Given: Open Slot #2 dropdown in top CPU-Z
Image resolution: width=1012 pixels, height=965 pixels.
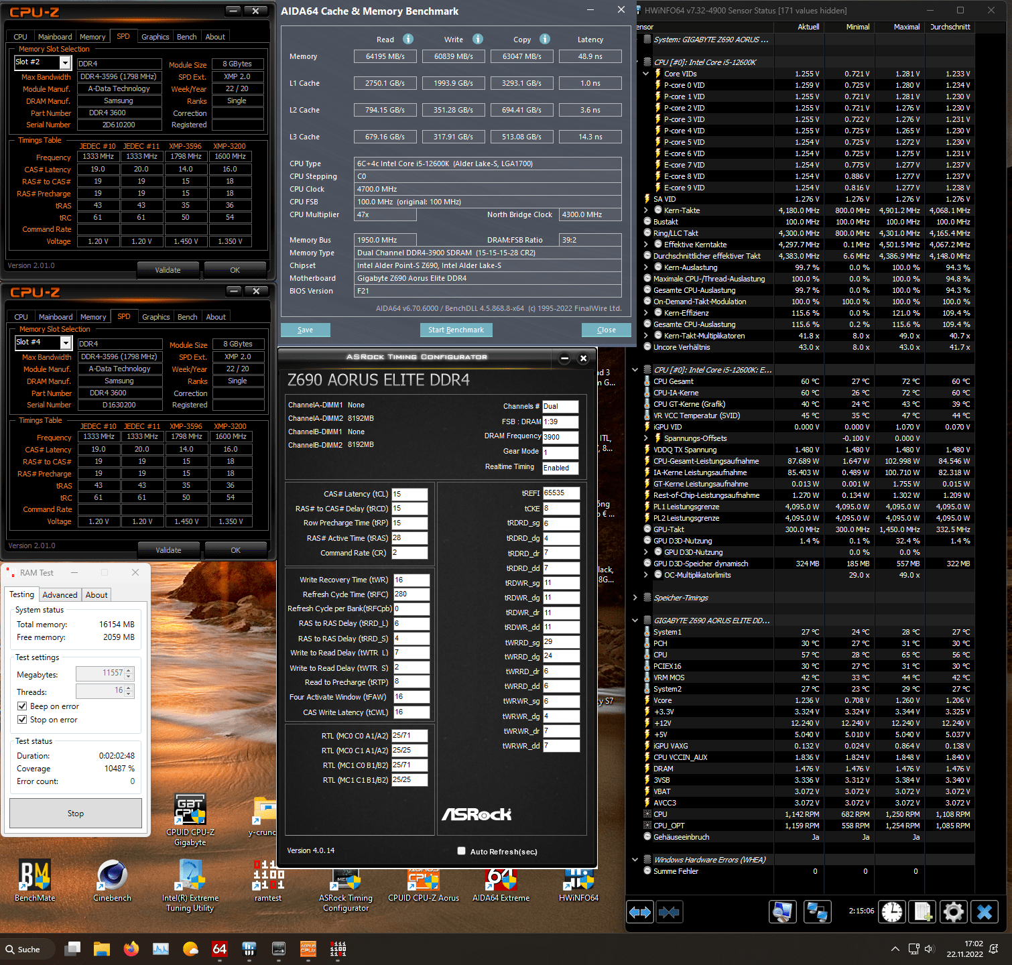Looking at the screenshot, I should pos(65,62).
